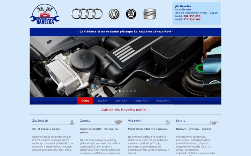Click the SEAT logo
The image size is (251, 156).
150,14
